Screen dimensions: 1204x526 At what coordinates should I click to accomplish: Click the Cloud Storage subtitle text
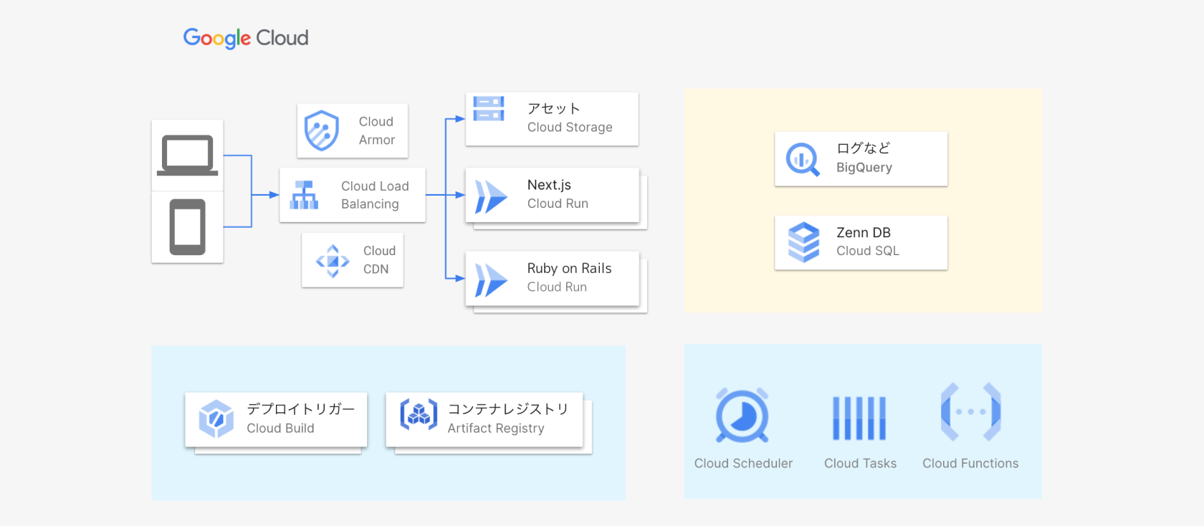(x=570, y=128)
